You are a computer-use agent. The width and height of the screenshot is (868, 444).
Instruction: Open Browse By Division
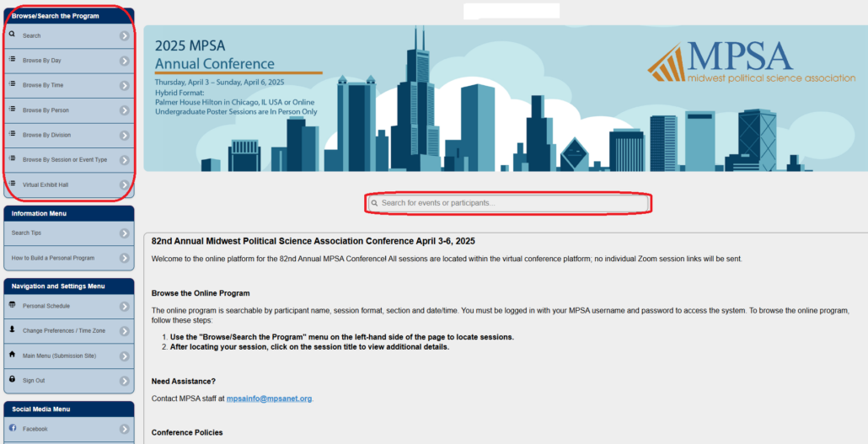pos(69,136)
